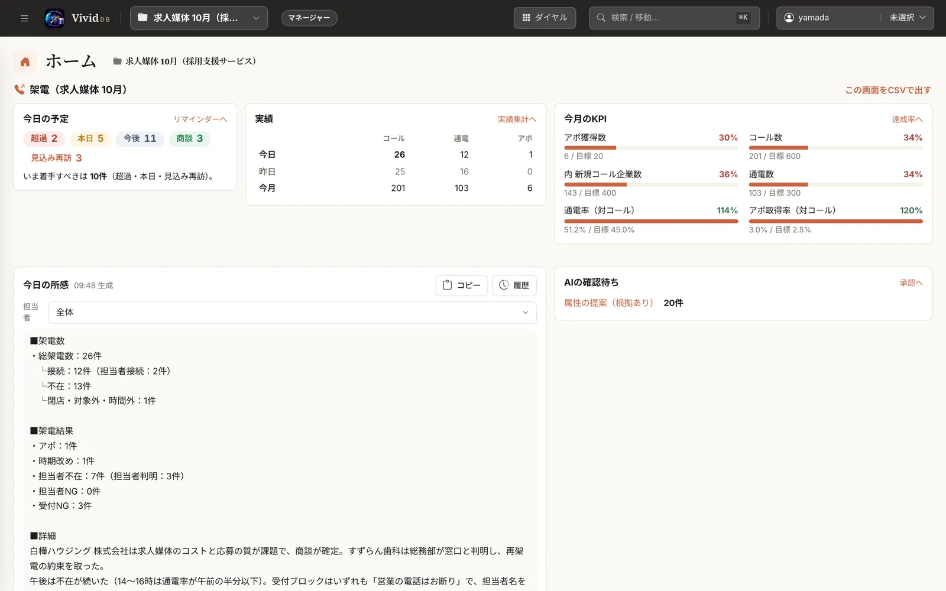The height and width of the screenshot is (591, 946).
Task: Select the 商談 3 chip
Action: 190,138
